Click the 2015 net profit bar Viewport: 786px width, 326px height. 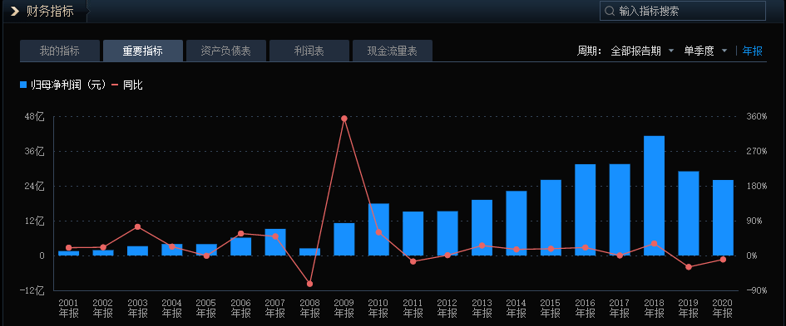(x=551, y=217)
